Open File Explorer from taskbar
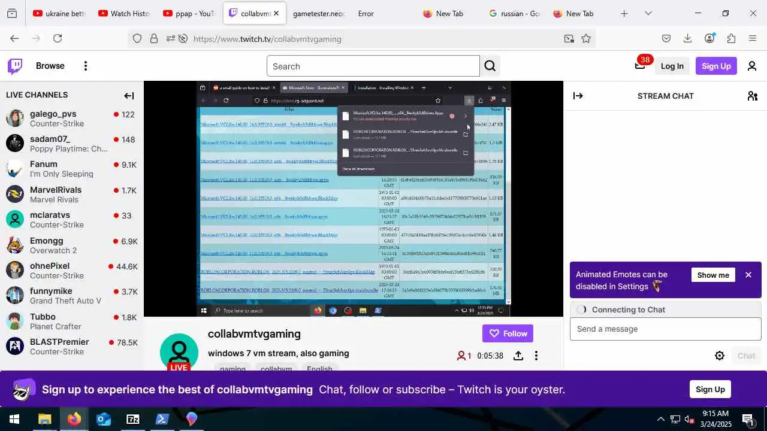The width and height of the screenshot is (767, 431). pos(45,419)
